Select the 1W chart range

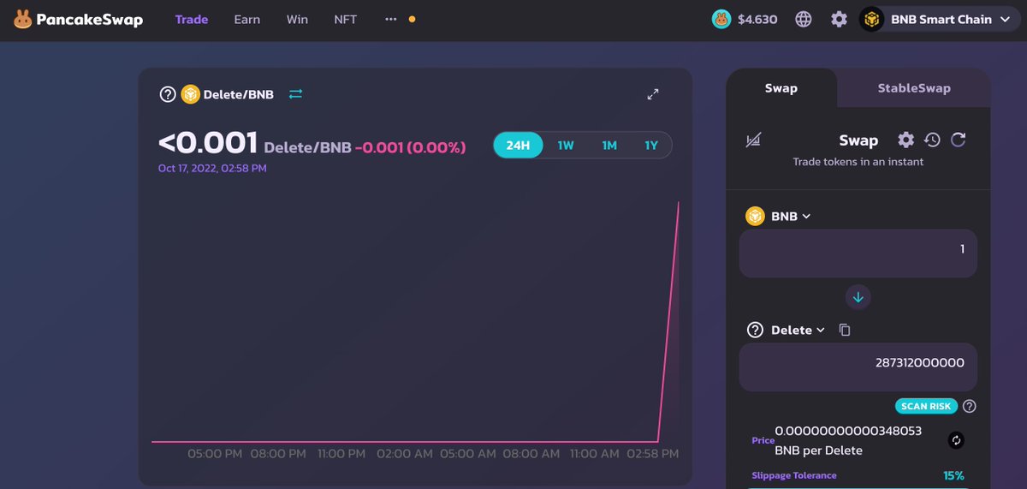coord(566,146)
